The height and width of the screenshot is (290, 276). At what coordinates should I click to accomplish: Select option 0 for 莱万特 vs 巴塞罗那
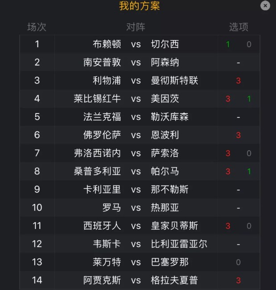tap(239, 262)
